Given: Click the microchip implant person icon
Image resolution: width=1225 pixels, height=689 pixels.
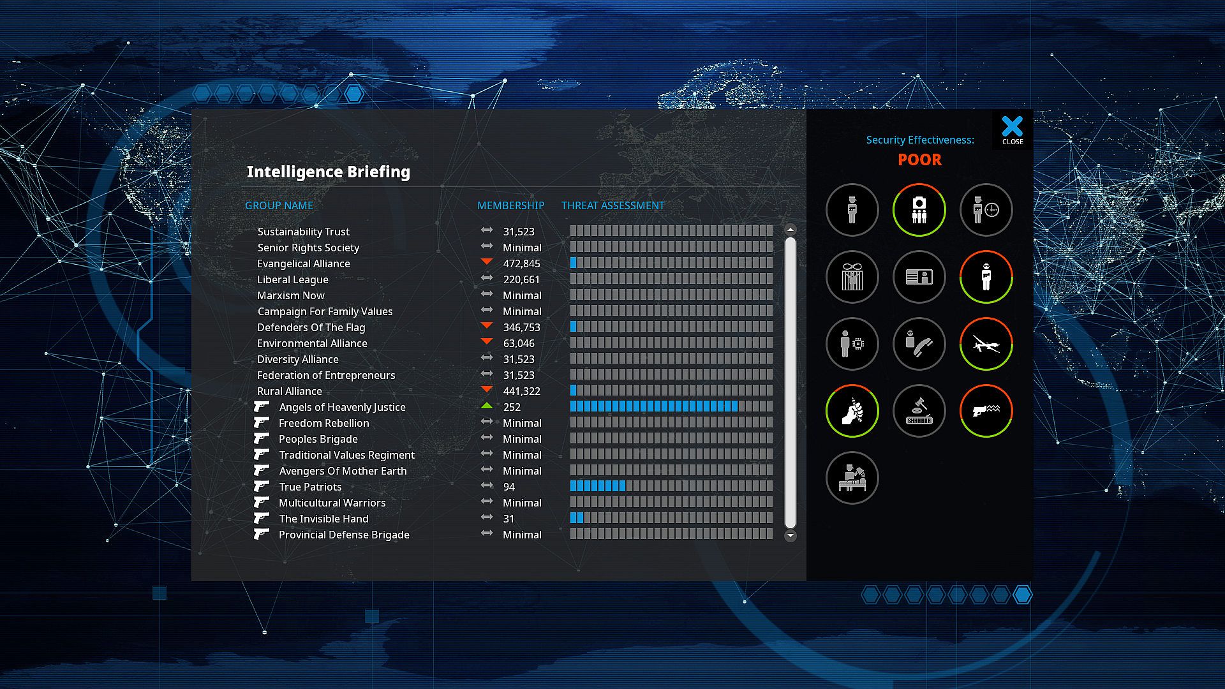Looking at the screenshot, I should (852, 344).
